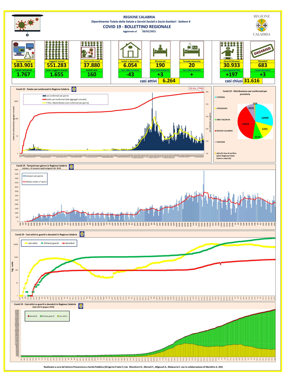Select the Terapia intensiva monitor bed icon
This screenshot has width=288, height=376.
192,50
